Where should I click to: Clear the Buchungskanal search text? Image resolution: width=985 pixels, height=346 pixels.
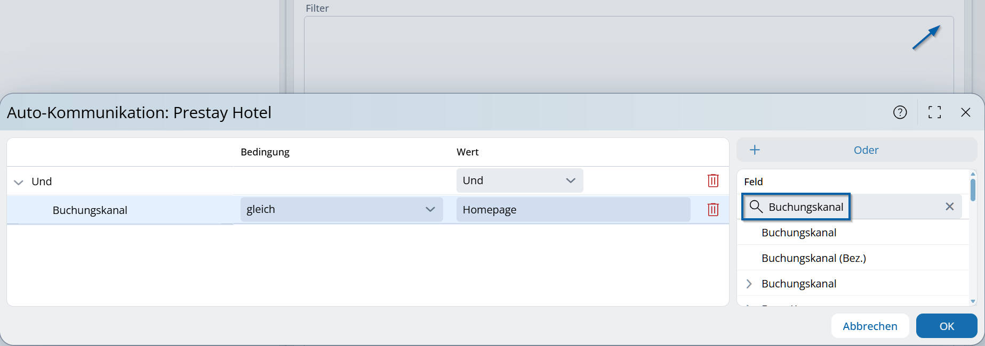(949, 207)
